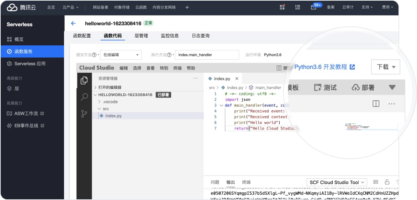This screenshot has height=200, width=417.
Task: Open the Explorer files icon in activity bar
Action: (x=84, y=80)
